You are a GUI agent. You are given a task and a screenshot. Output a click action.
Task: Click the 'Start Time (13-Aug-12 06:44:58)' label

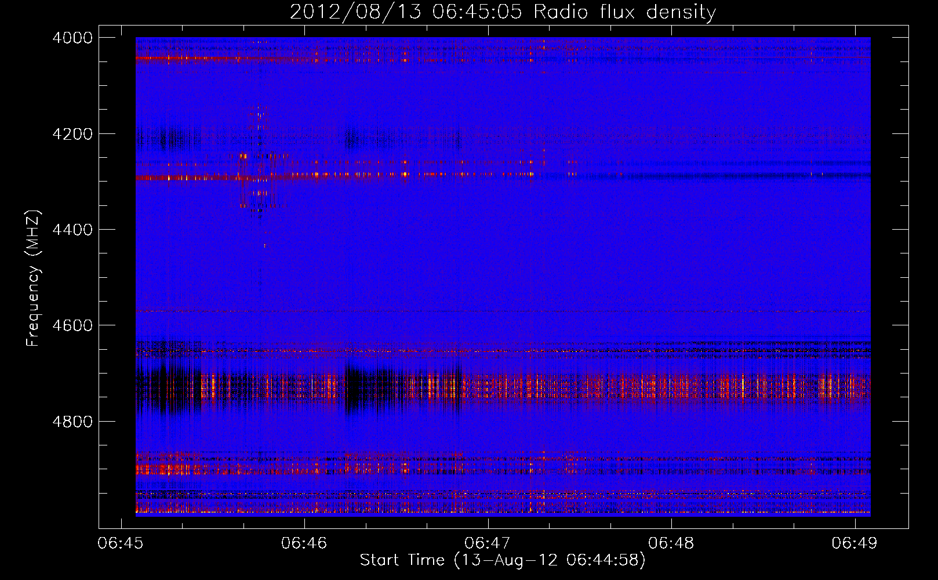tap(503, 560)
